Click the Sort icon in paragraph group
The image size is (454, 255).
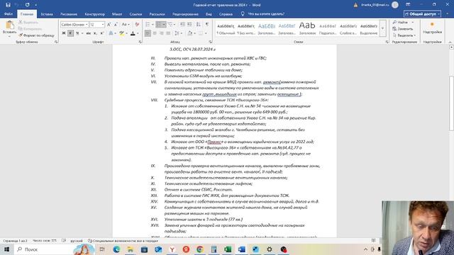pos(199,24)
